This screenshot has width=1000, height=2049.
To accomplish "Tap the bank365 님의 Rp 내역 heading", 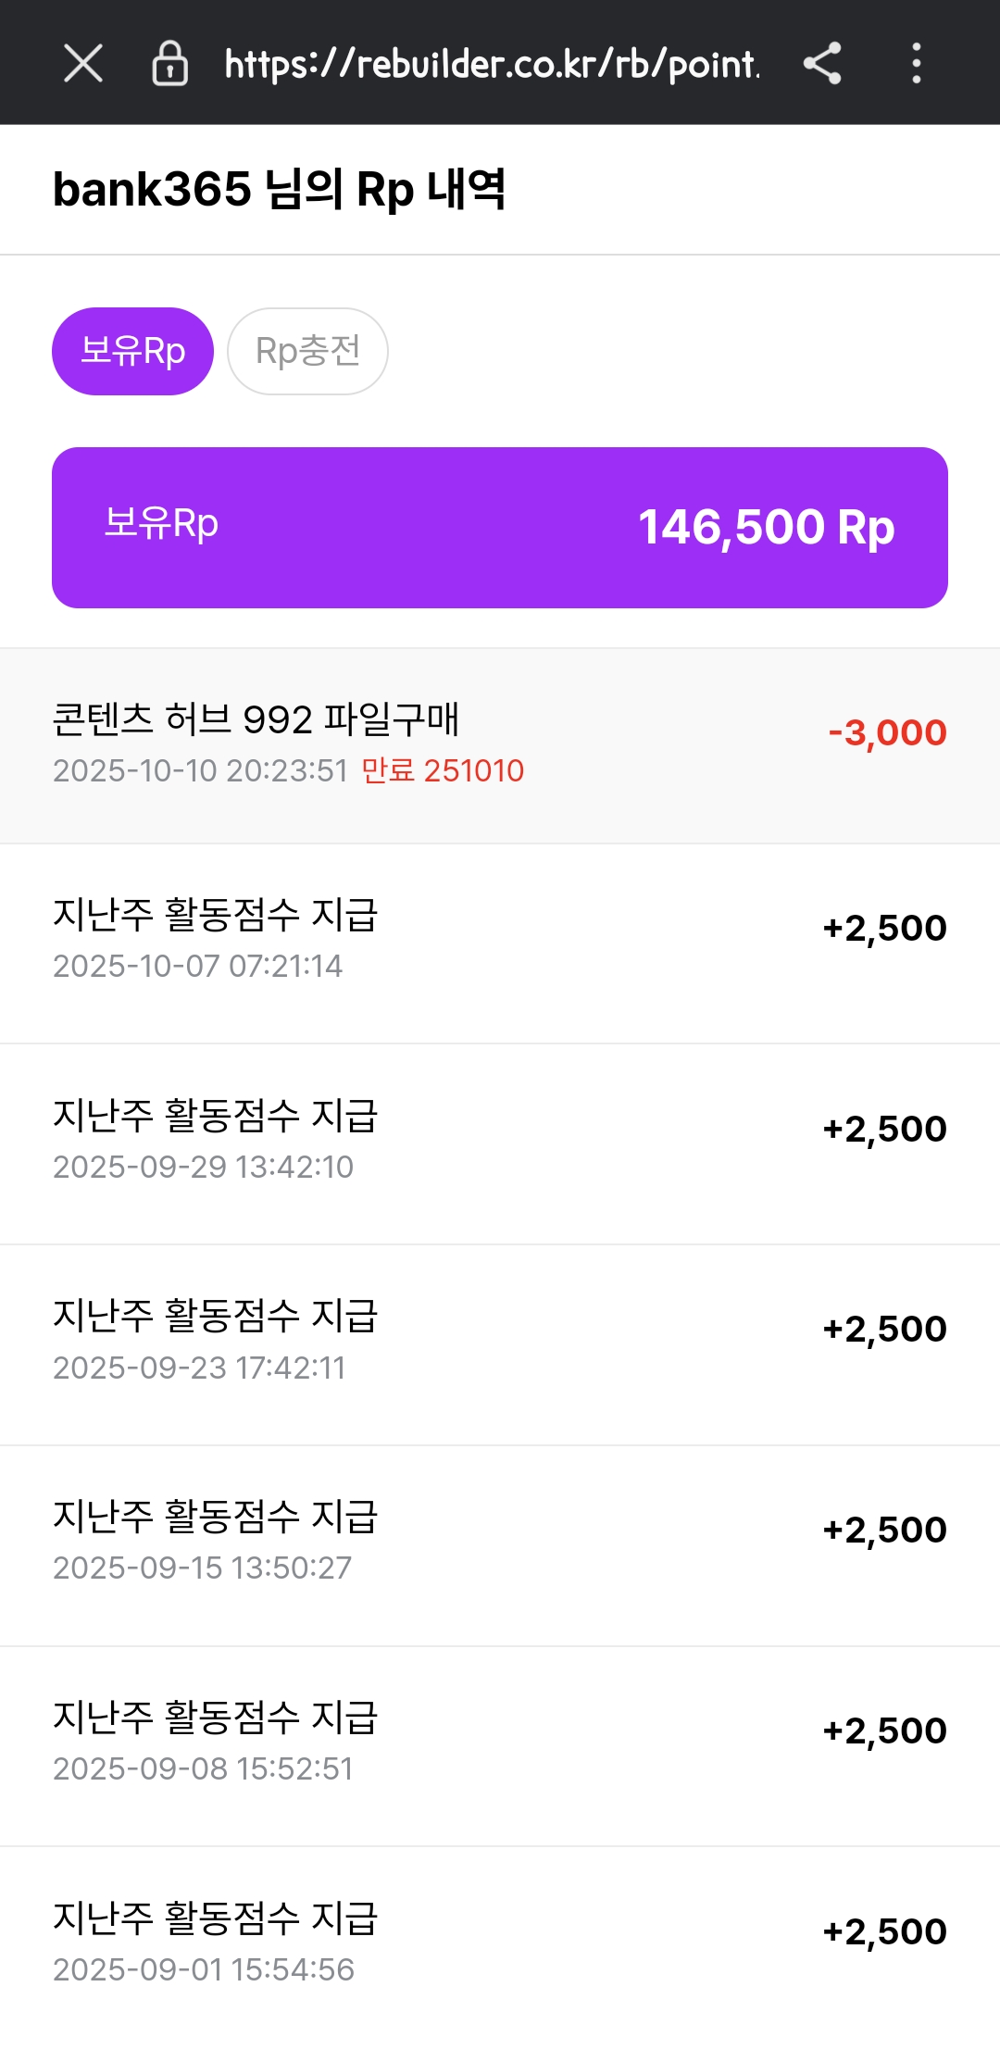I will tap(279, 190).
